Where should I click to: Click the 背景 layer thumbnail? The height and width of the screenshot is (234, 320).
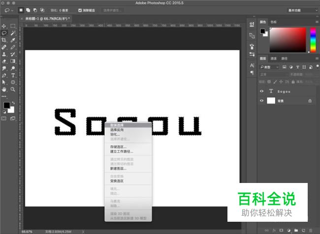[x=271, y=101]
